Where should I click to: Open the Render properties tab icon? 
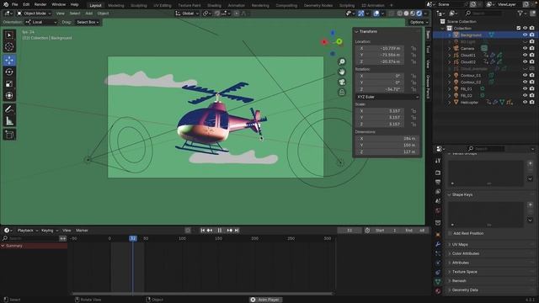[x=438, y=173]
